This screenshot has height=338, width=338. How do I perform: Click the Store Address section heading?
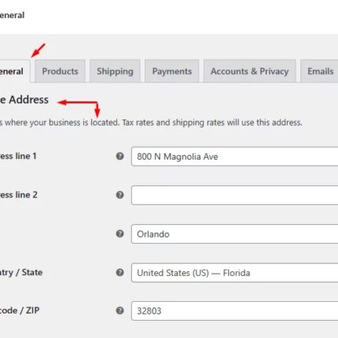tap(24, 100)
